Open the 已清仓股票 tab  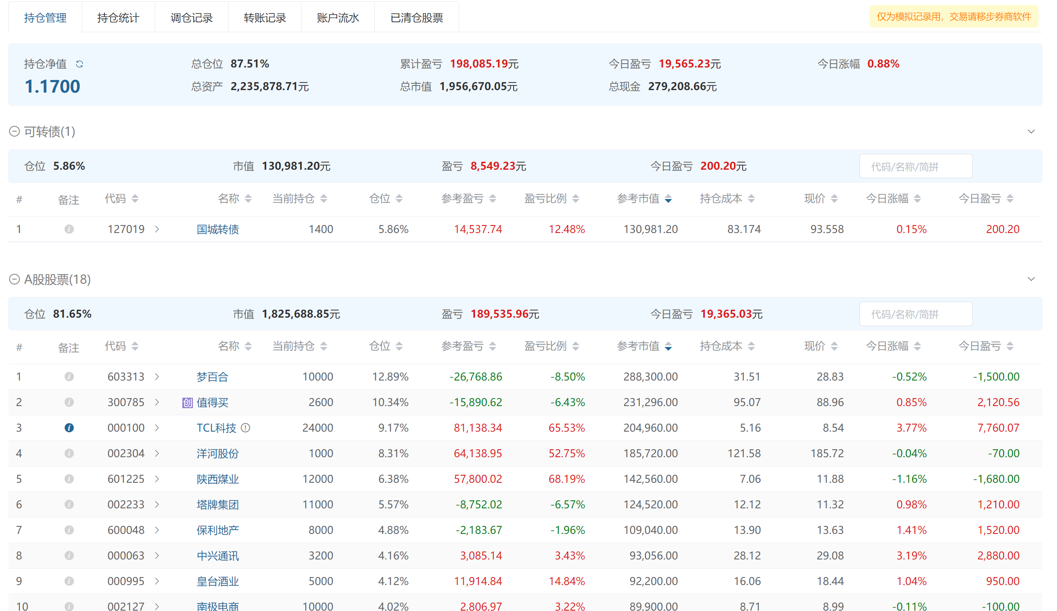416,18
